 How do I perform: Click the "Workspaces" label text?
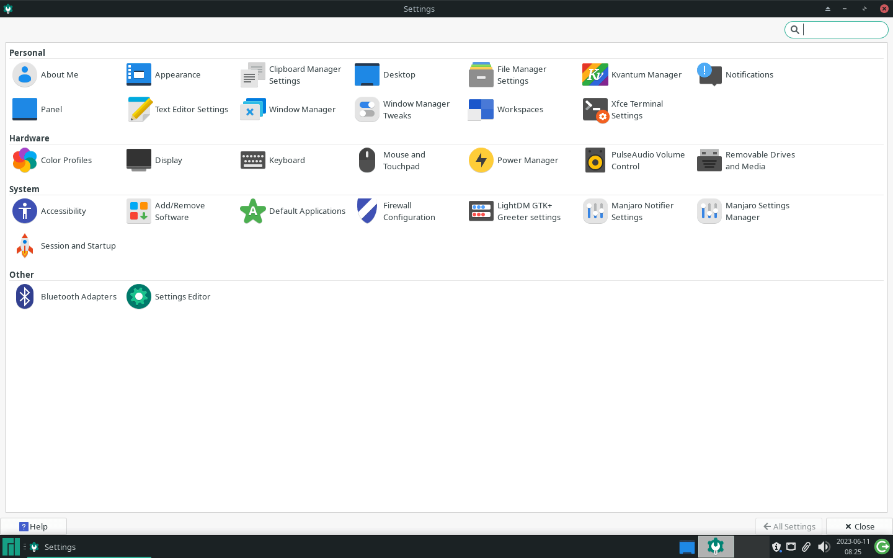520,110
